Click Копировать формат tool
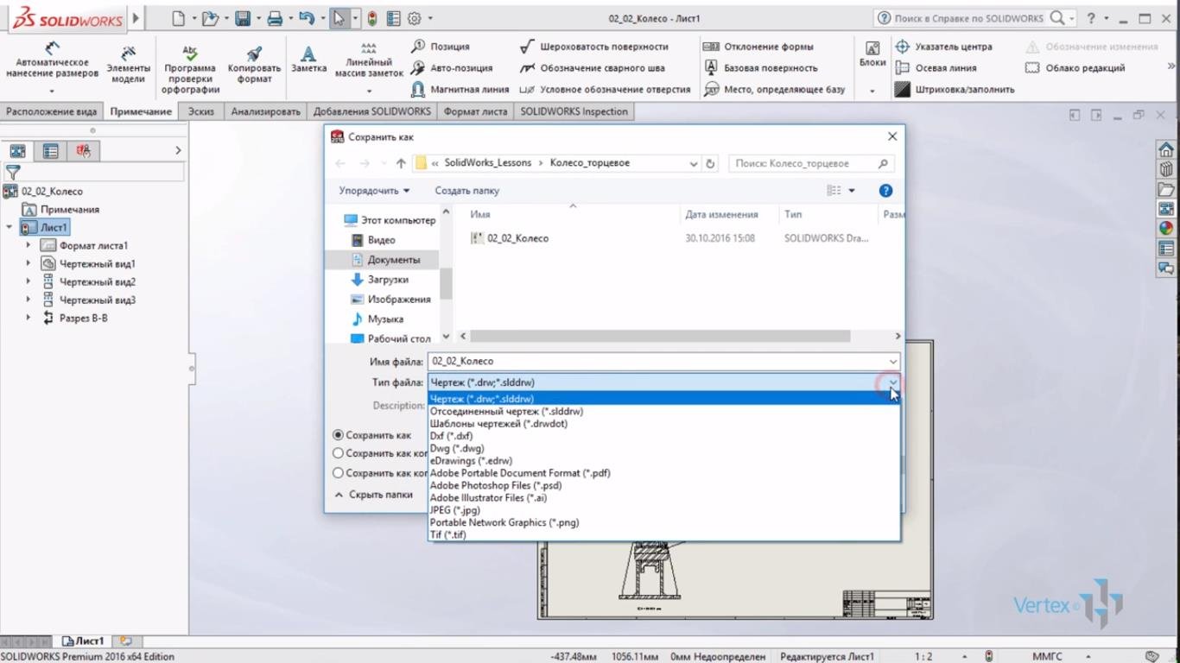Viewport: 1180px width, 663px height. pyautogui.click(x=254, y=66)
